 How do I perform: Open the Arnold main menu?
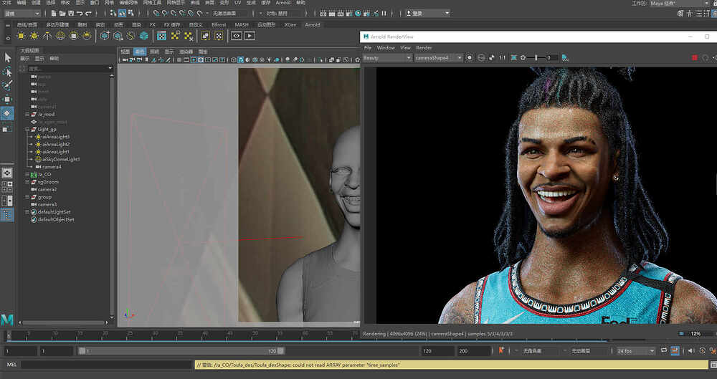click(x=283, y=3)
